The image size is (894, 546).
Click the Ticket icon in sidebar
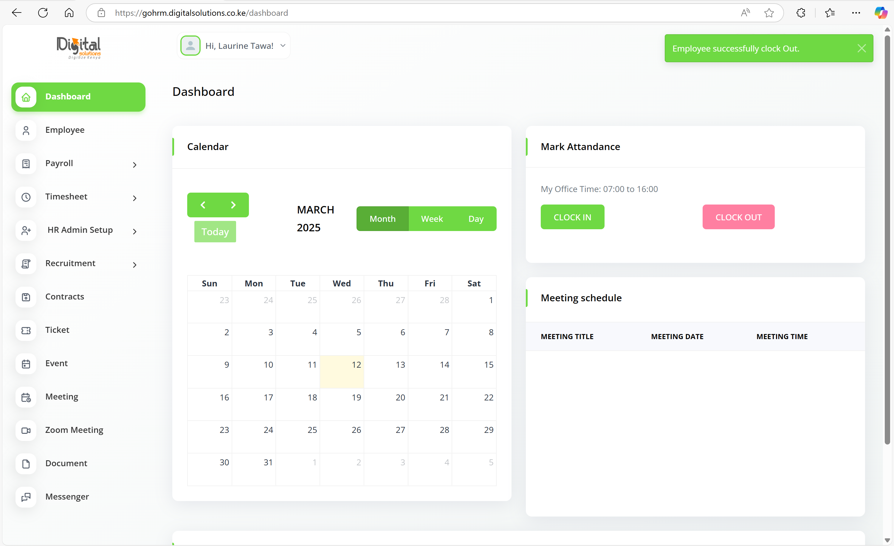tap(26, 330)
